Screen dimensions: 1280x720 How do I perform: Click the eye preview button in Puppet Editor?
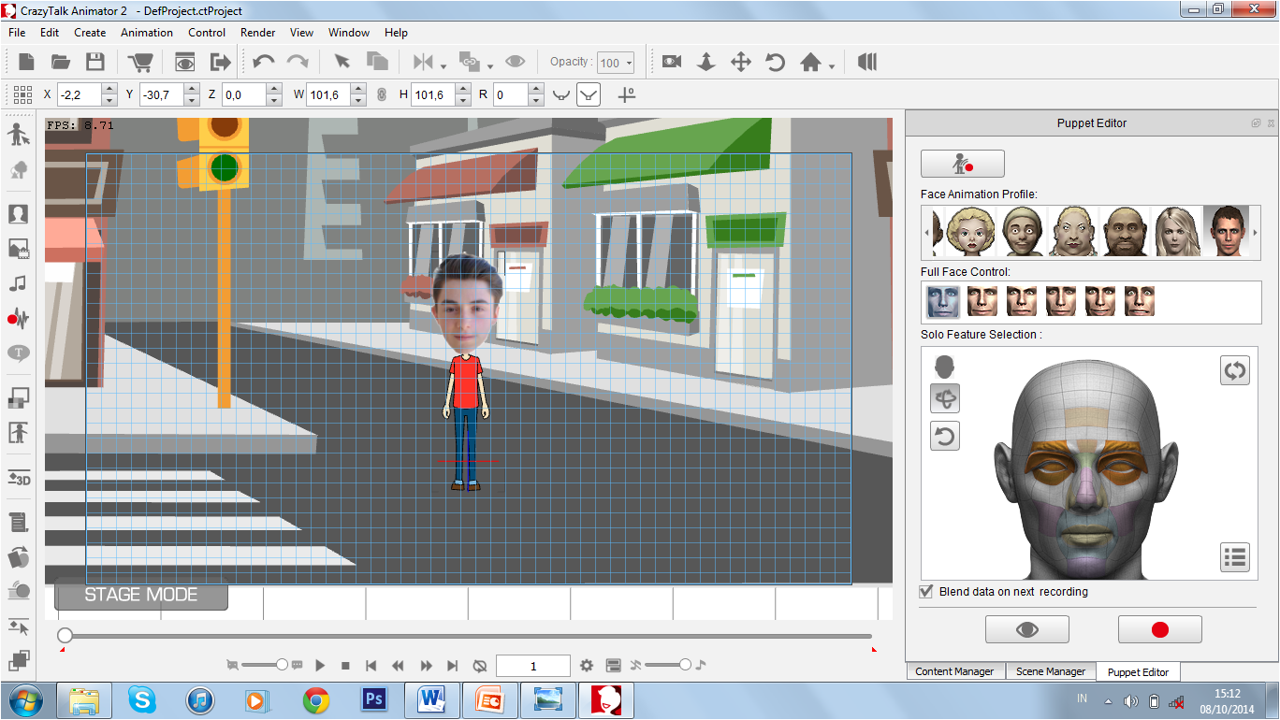point(1026,628)
